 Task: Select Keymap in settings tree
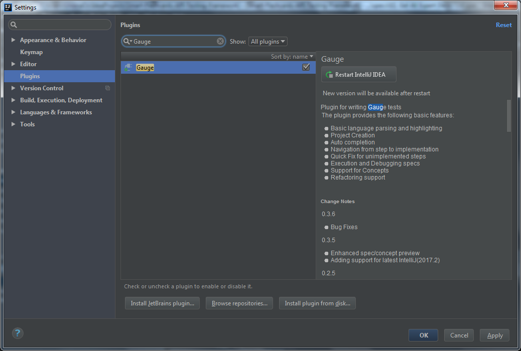31,52
